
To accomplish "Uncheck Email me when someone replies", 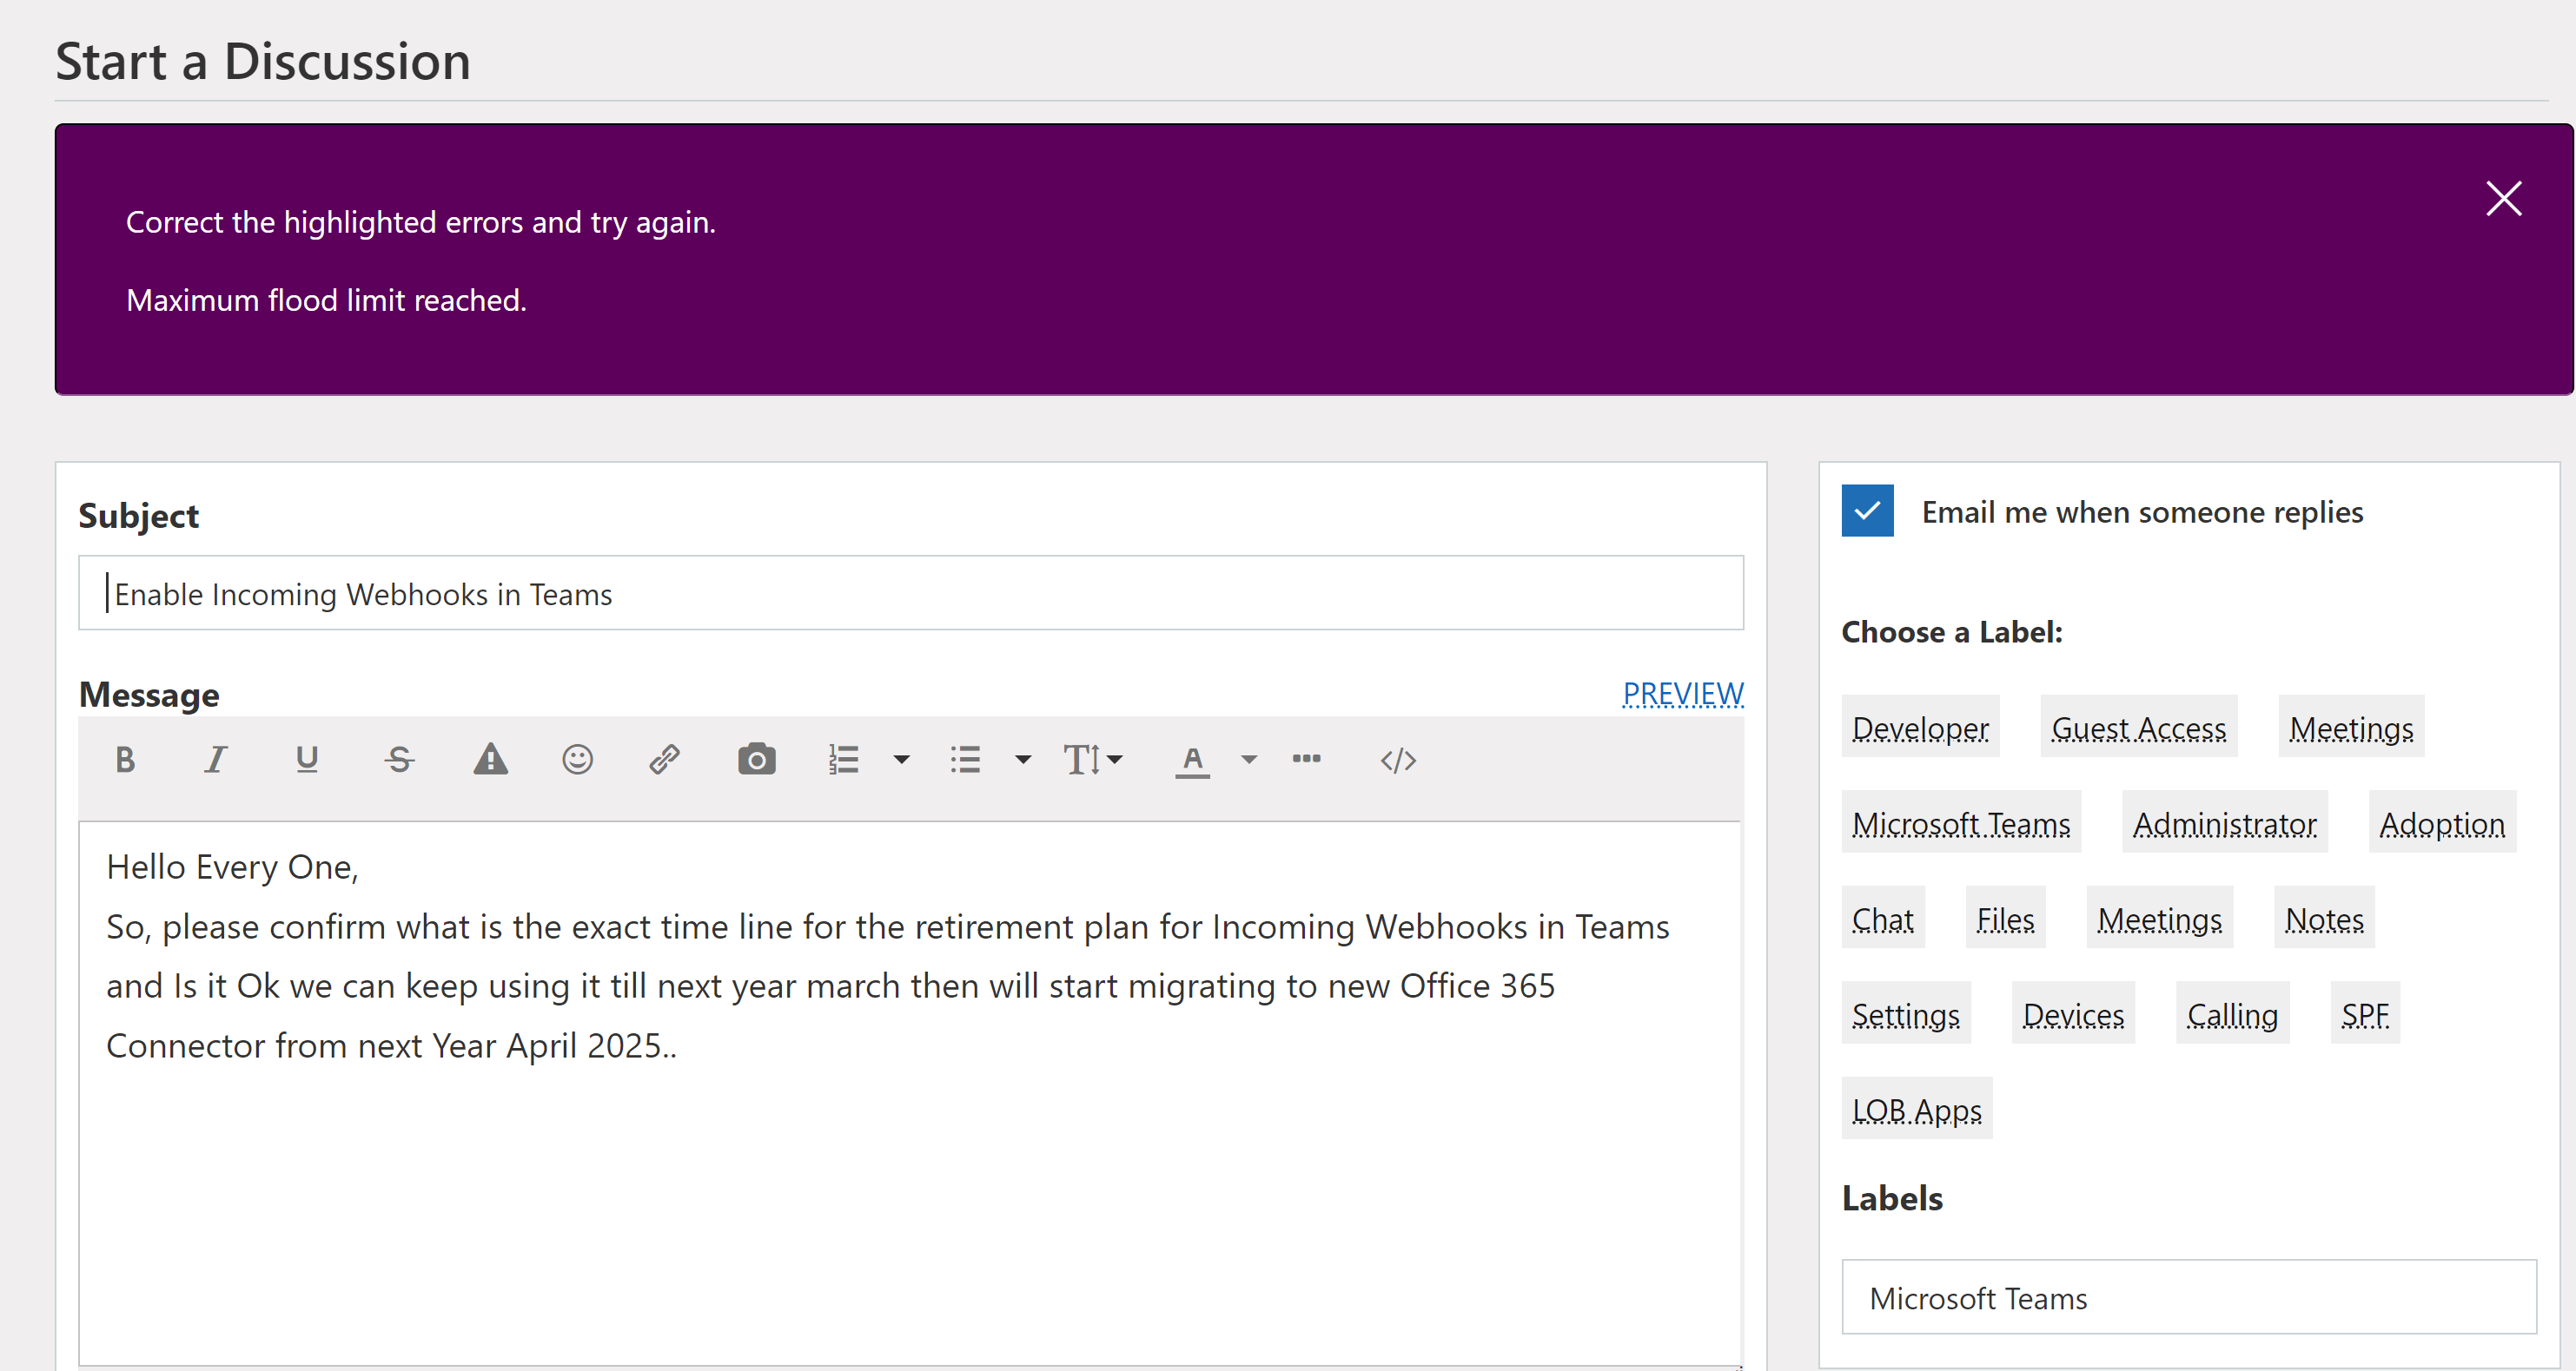I will click(1867, 511).
